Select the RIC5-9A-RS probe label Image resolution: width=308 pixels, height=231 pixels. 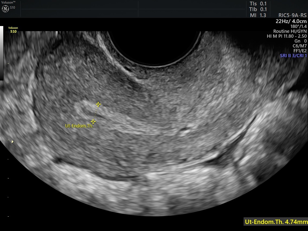(292, 15)
